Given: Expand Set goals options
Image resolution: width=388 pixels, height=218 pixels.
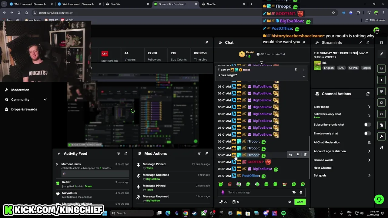Looking at the screenshot, I should (x=369, y=176).
